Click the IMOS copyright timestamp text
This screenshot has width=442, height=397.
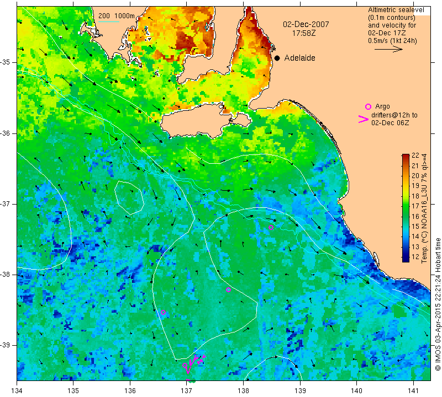point(438,304)
